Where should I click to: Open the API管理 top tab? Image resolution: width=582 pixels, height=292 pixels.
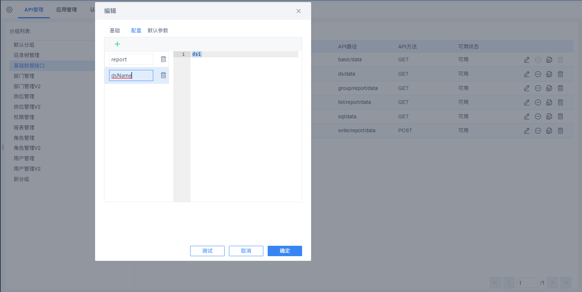tap(34, 10)
